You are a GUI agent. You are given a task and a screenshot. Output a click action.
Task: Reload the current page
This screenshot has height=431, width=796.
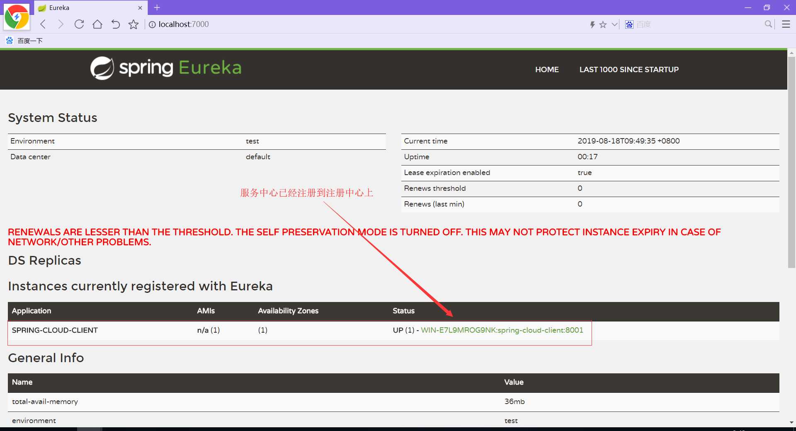tap(79, 24)
